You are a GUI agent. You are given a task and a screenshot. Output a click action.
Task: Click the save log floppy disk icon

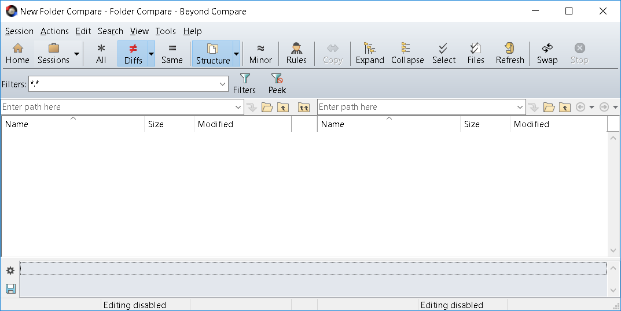point(10,289)
